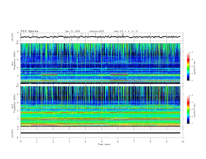Click the station=ATH label
This screenshot has height=159, width=206.
(96, 31)
